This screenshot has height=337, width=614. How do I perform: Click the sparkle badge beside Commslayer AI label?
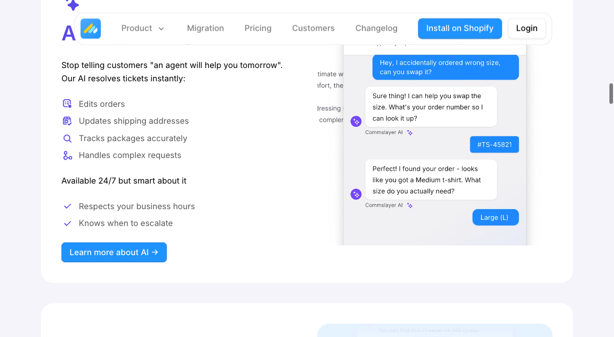pos(409,132)
